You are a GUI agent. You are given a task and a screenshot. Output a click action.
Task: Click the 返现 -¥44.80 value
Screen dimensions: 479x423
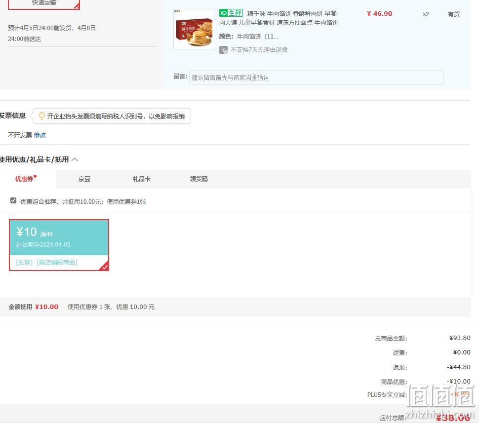[x=459, y=367]
